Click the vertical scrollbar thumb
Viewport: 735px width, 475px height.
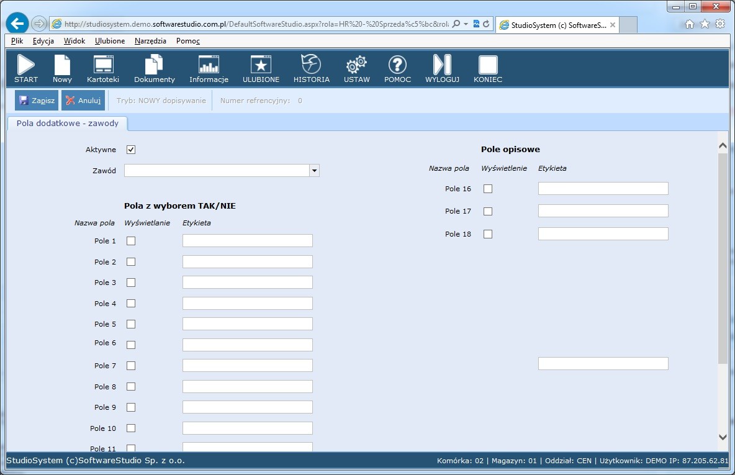pyautogui.click(x=723, y=258)
